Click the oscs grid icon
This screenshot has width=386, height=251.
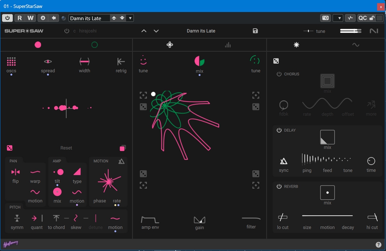pyautogui.click(x=11, y=61)
